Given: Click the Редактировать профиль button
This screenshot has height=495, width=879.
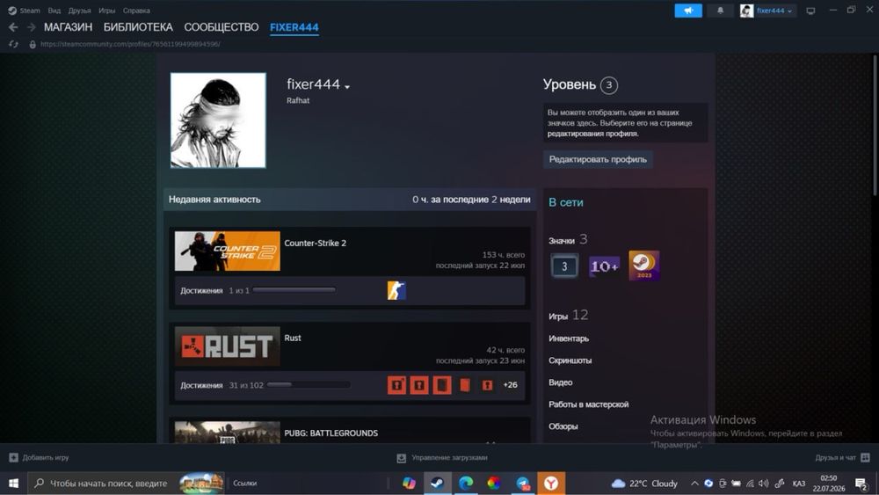Looking at the screenshot, I should click(598, 159).
